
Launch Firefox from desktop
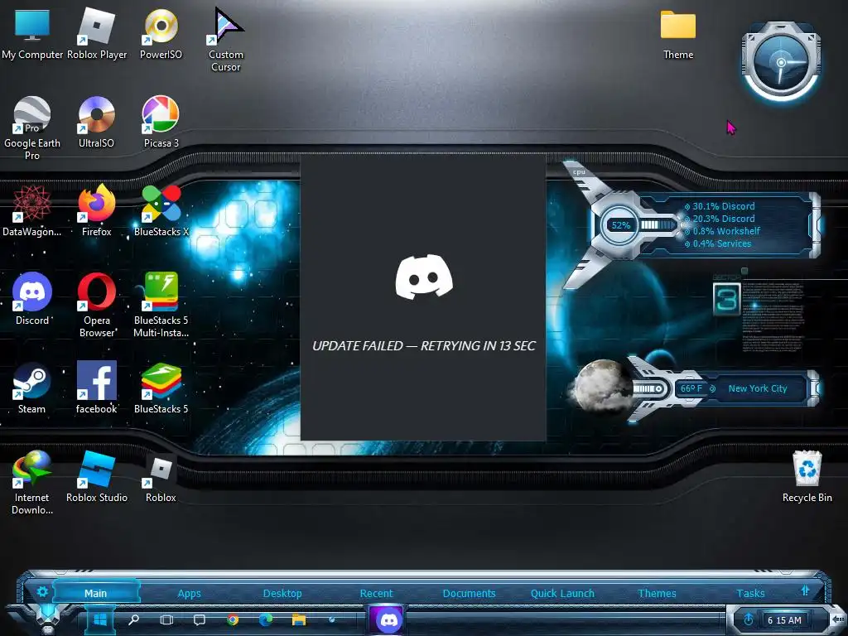click(96, 211)
